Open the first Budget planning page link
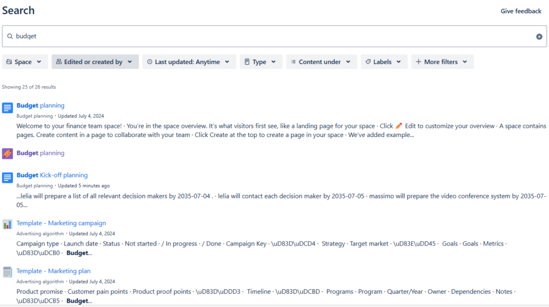This screenshot has width=549, height=307. click(40, 105)
